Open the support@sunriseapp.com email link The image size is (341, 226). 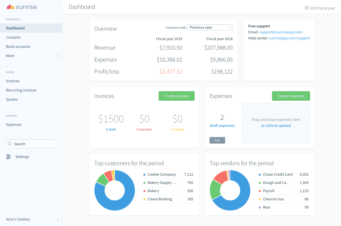(x=281, y=32)
